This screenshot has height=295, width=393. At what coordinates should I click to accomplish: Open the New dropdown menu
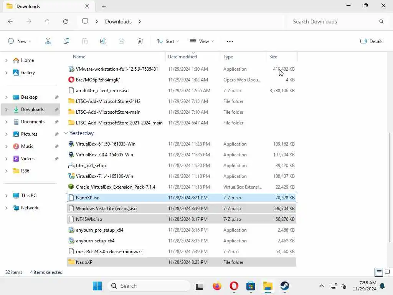click(x=20, y=41)
